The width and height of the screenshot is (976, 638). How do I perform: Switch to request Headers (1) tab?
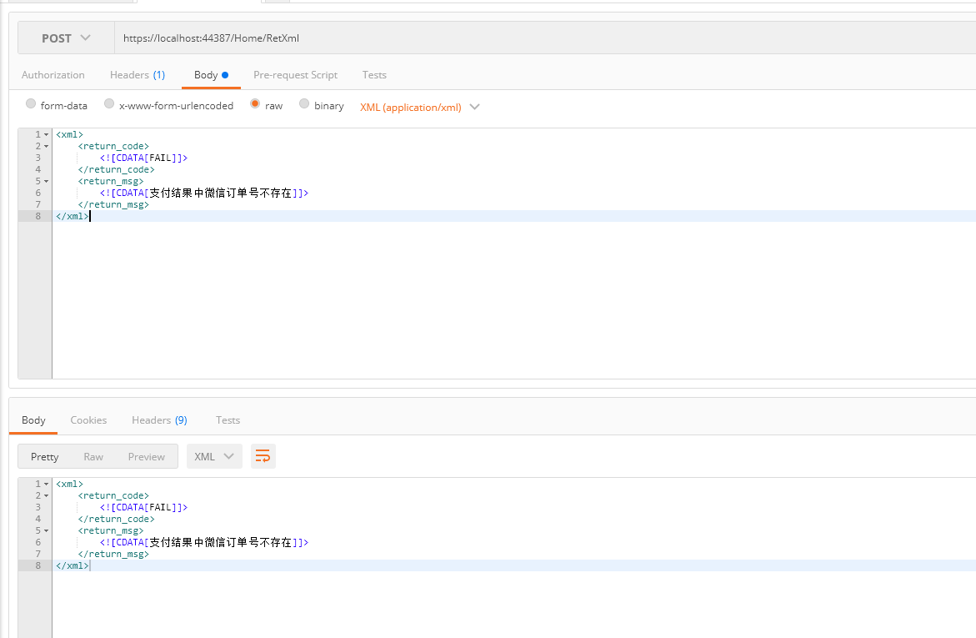tap(138, 75)
